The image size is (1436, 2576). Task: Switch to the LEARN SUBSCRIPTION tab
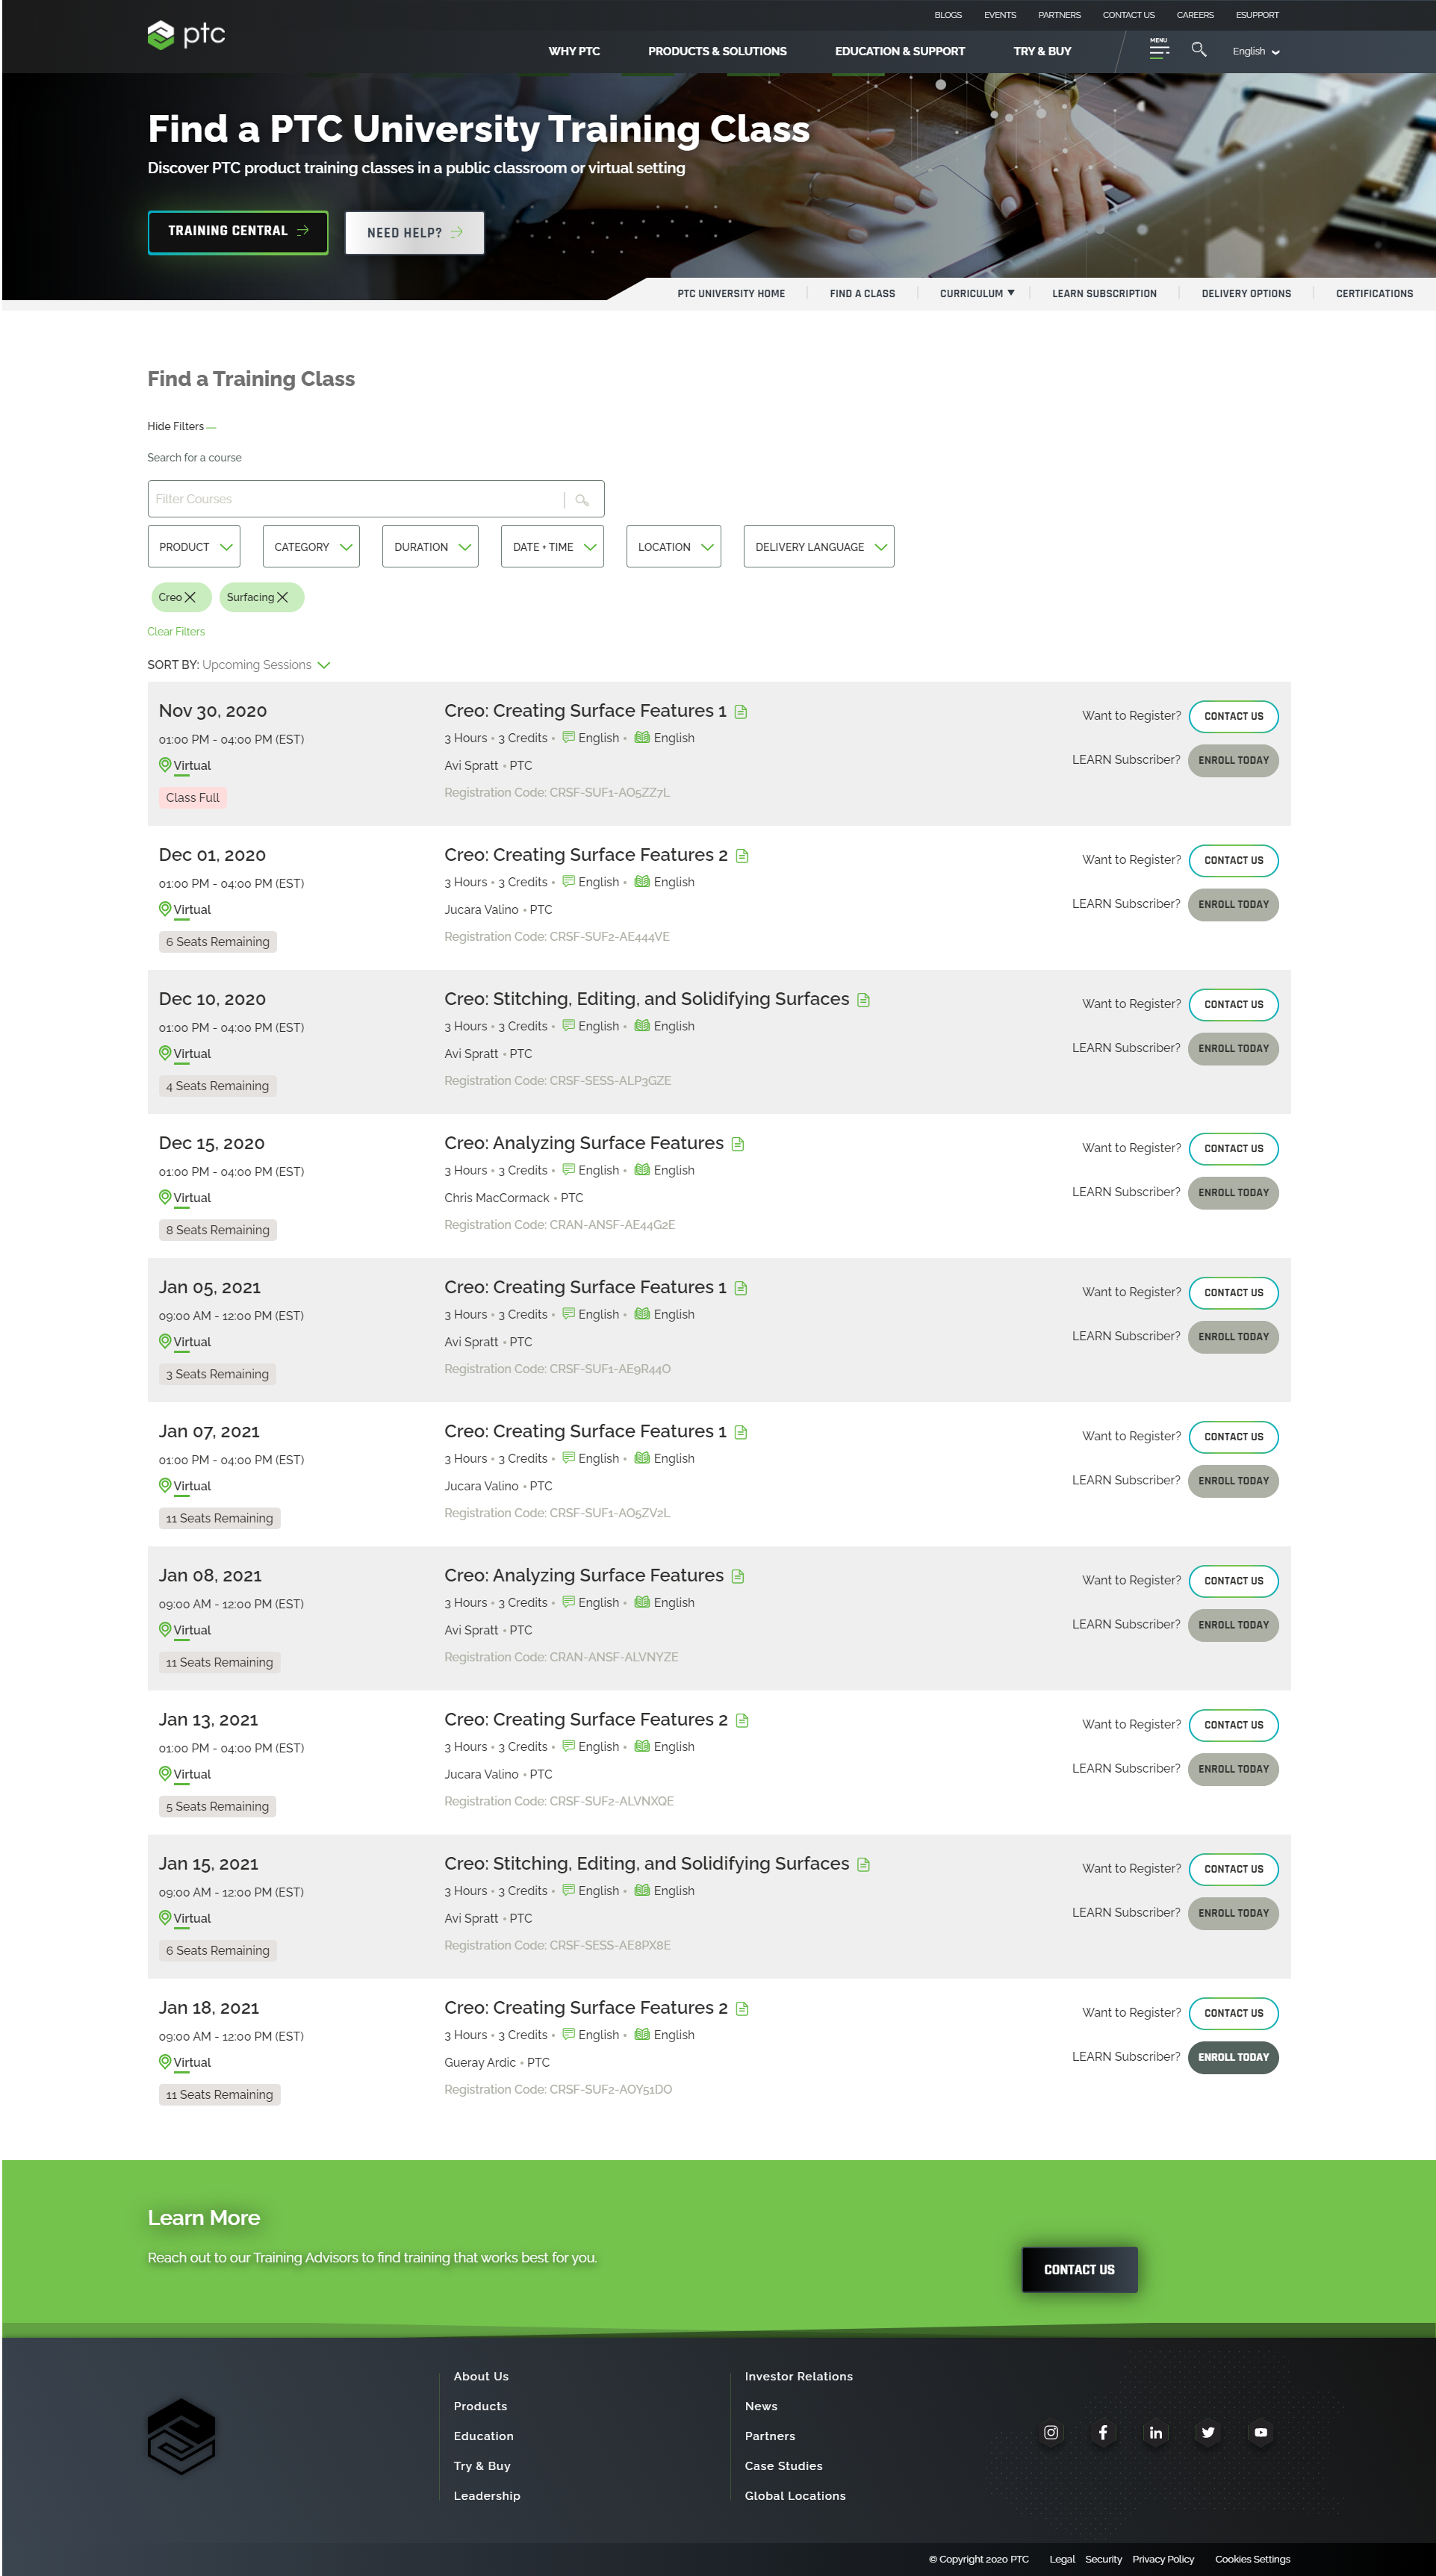pyautogui.click(x=1104, y=294)
